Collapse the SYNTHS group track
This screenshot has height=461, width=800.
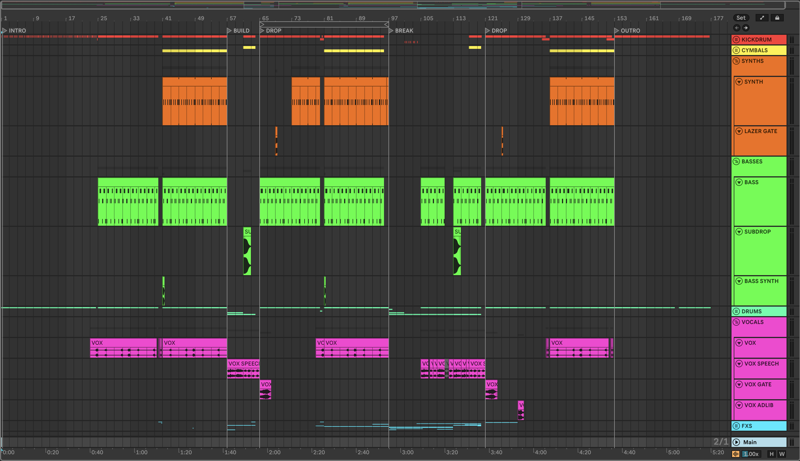(x=736, y=61)
